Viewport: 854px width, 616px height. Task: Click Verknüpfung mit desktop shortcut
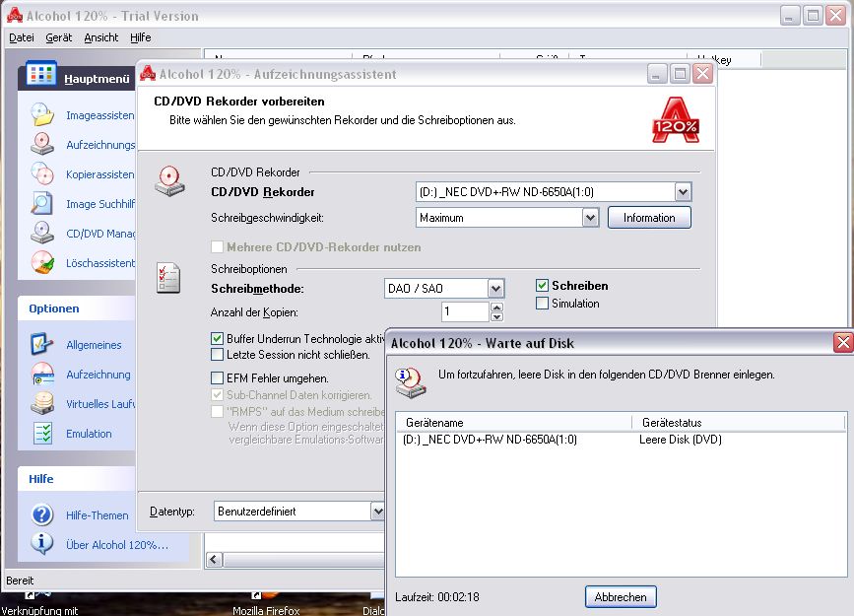coord(39,605)
